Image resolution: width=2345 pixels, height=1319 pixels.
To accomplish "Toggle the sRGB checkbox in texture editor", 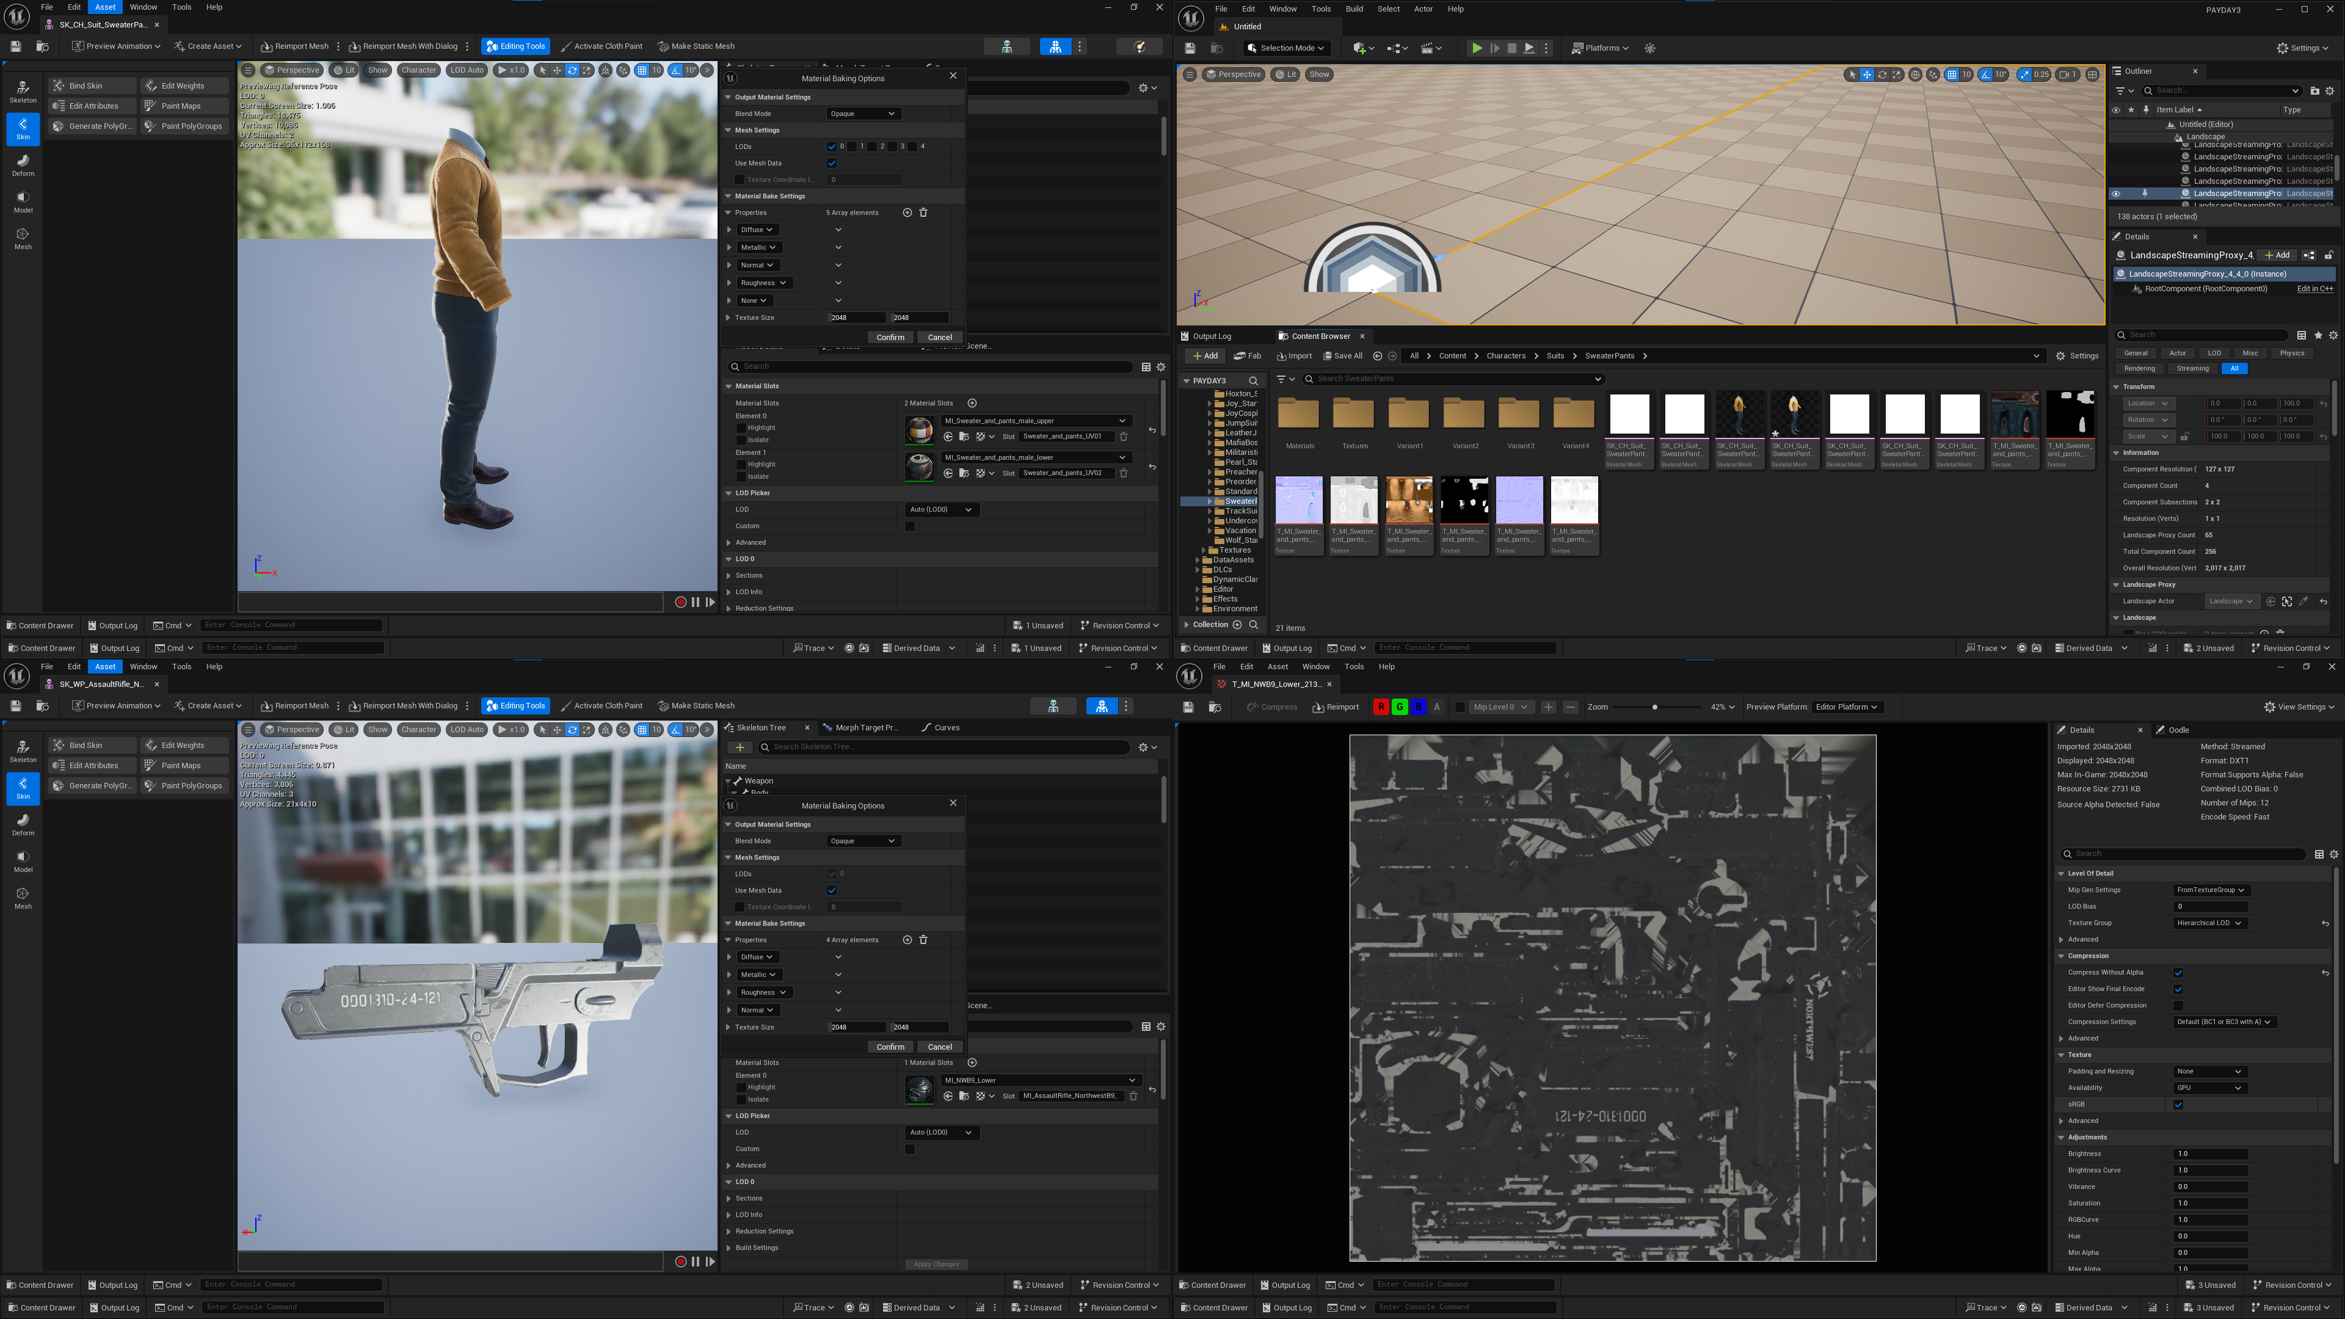I will pos(2178,1105).
